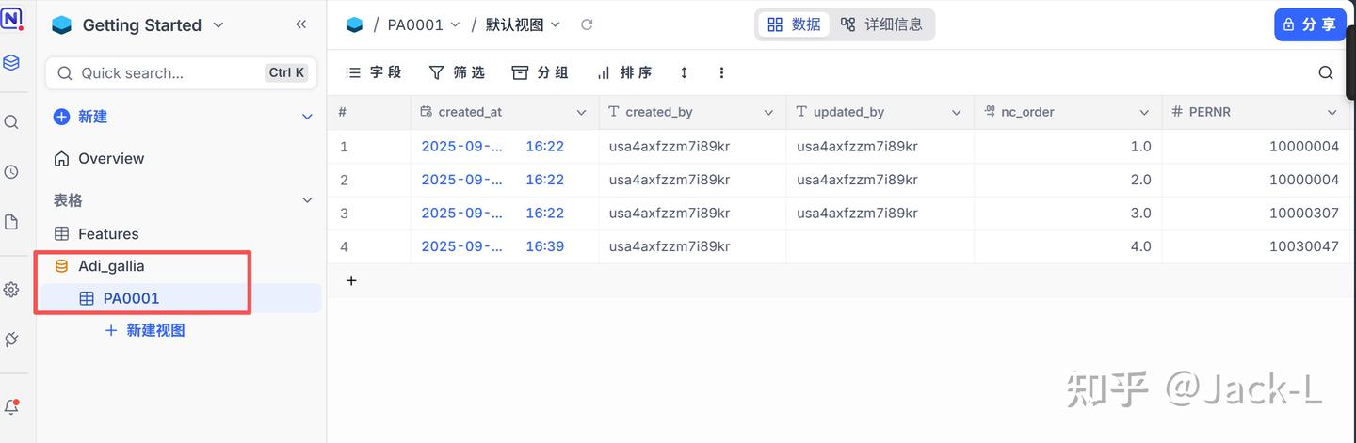This screenshot has width=1356, height=443.
Task: Select the Features table in sidebar
Action: pos(107,233)
